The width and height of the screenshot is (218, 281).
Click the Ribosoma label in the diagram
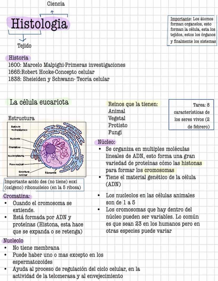pyautogui.click(x=51, y=173)
